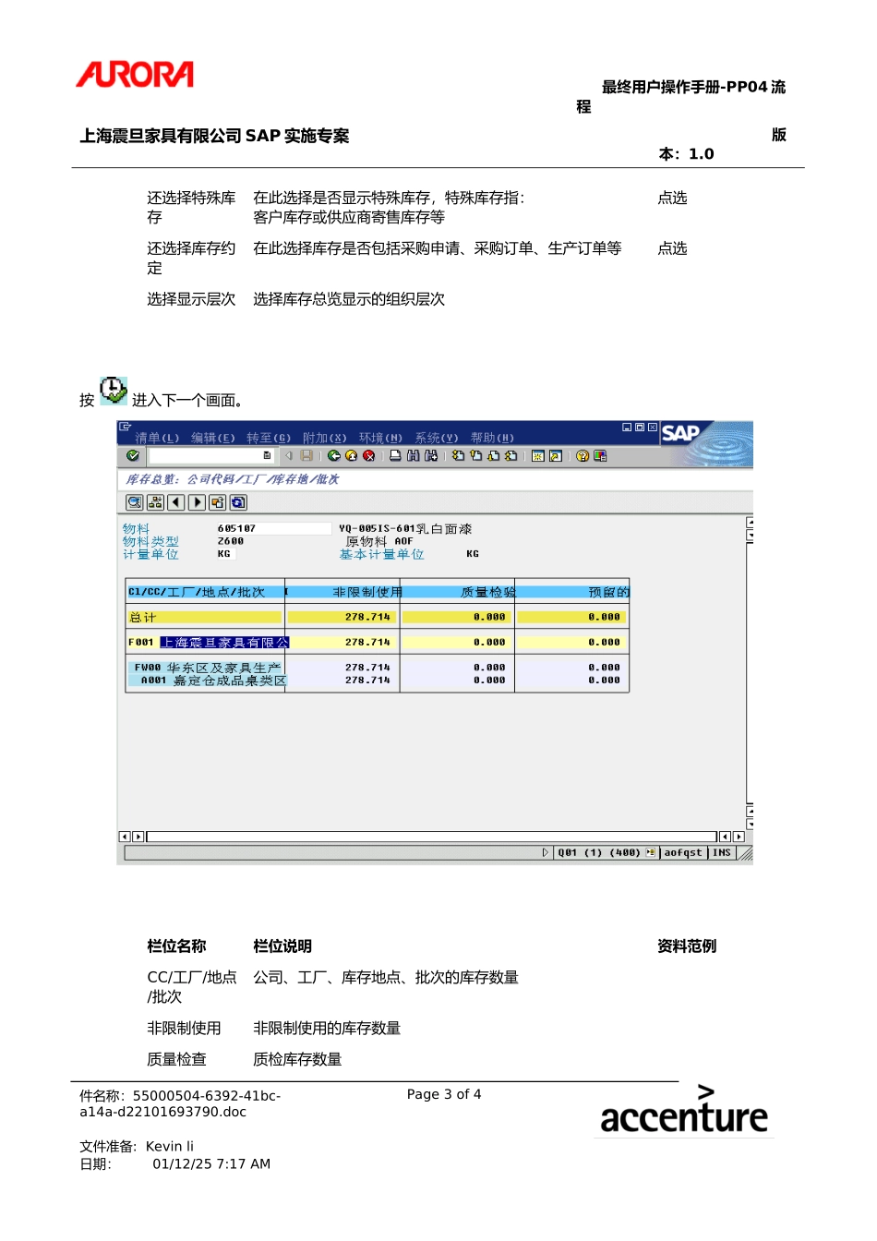The image size is (877, 1241).
Task: Click the right-pointing arrow button in application toolbar
Action: [197, 502]
